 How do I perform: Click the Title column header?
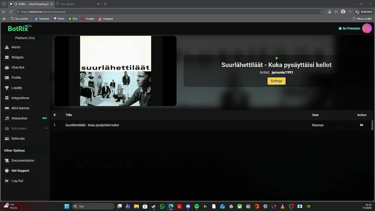tap(69, 115)
